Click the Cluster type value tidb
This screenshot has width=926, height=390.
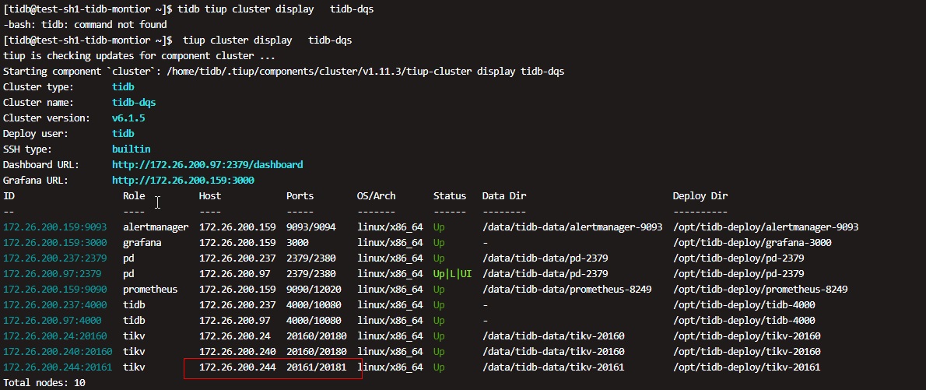click(123, 87)
